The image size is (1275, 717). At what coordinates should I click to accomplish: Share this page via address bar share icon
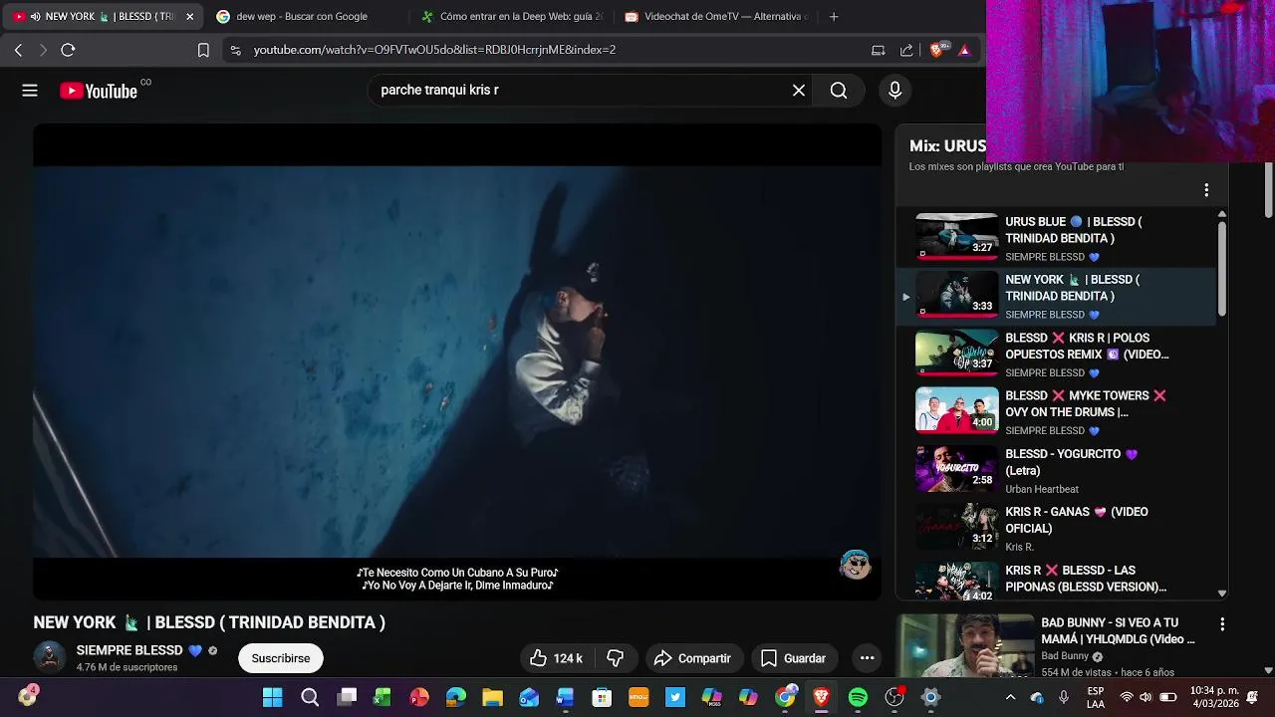tap(906, 50)
